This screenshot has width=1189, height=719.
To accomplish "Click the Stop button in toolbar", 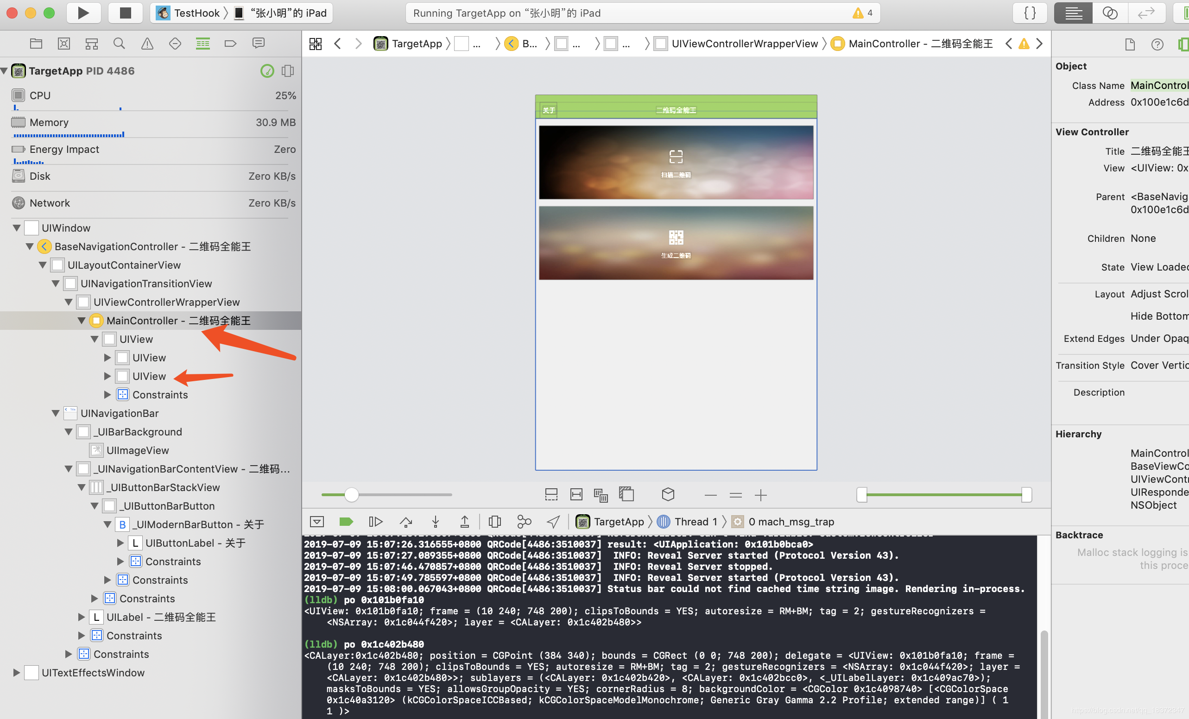I will coord(125,13).
